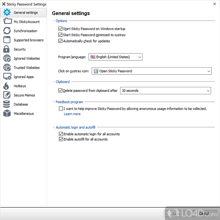Expand Click on systray icon dropdown
This screenshot has height=220, width=220.
tap(152, 71)
